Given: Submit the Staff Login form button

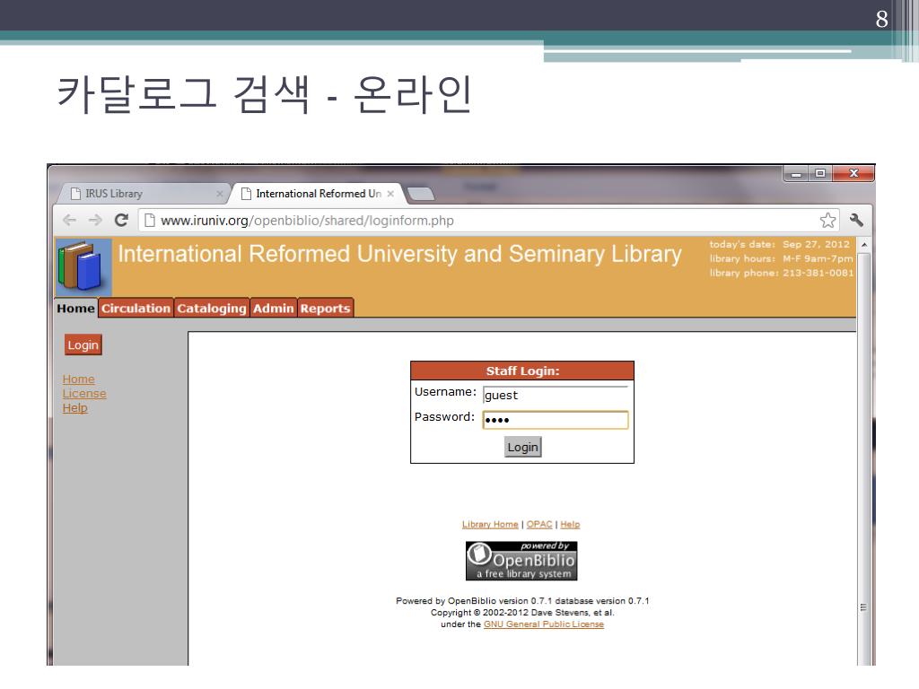Looking at the screenshot, I should (523, 447).
